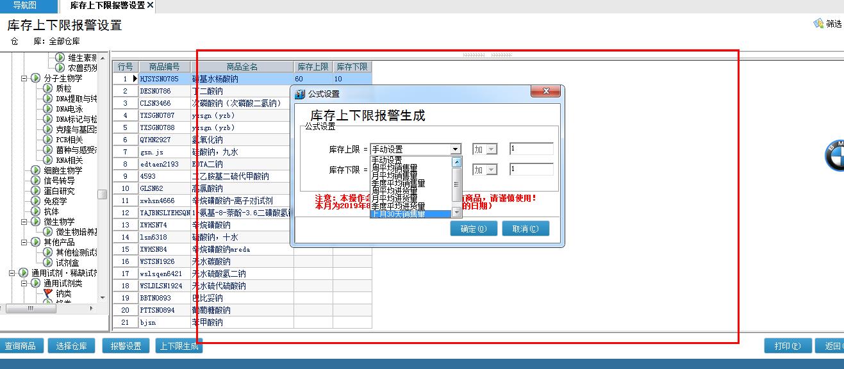
Task: Switch to the 导航图 tab
Action: 26,5
